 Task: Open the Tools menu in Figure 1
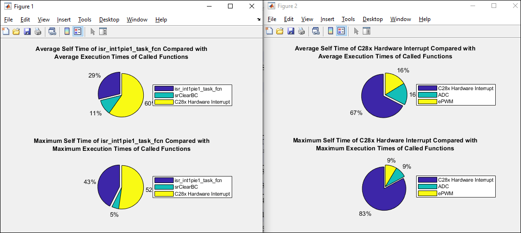(85, 20)
